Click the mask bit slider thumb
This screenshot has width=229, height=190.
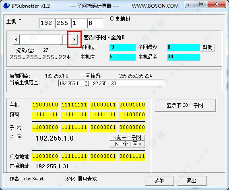62,39
